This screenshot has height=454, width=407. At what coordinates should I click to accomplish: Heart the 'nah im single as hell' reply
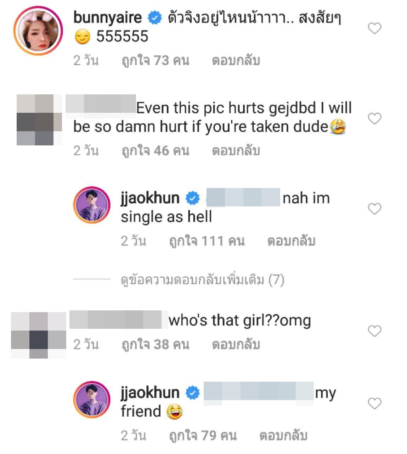tap(374, 209)
